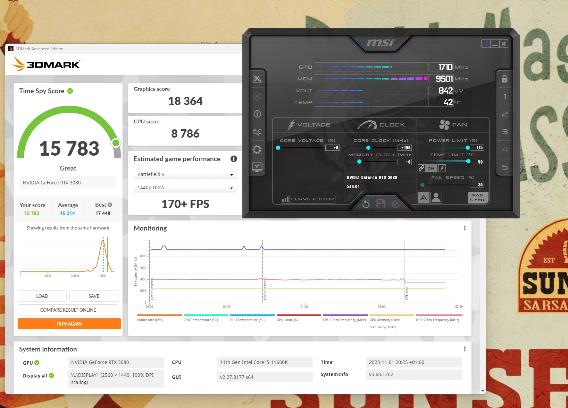This screenshot has width=568, height=408.
Task: Minimize the MSI Afterburner window
Action: [495, 44]
